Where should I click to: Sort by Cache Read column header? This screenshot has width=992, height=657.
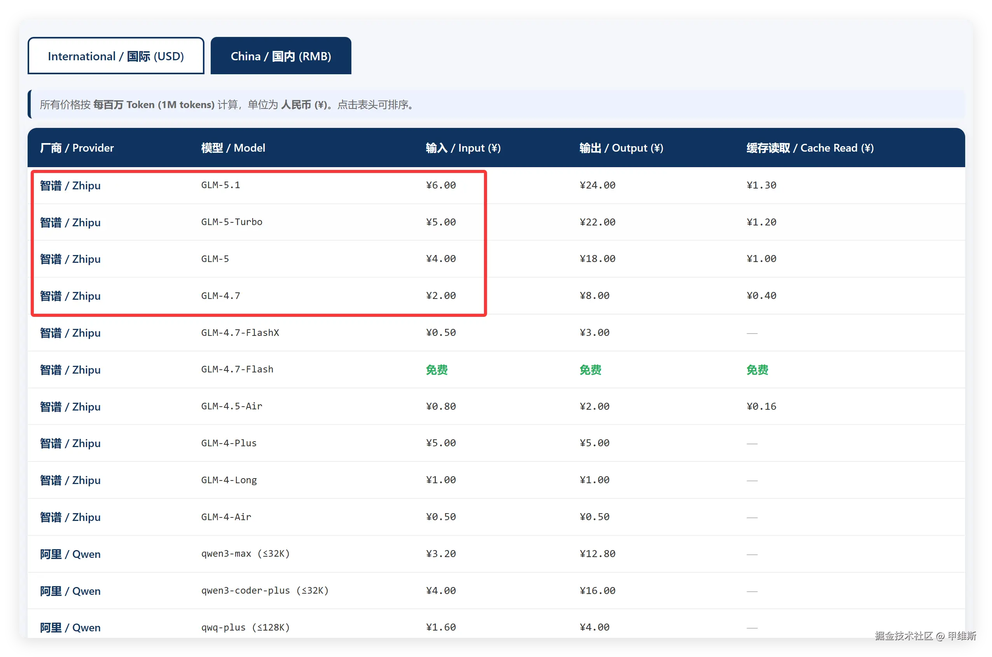(x=809, y=148)
